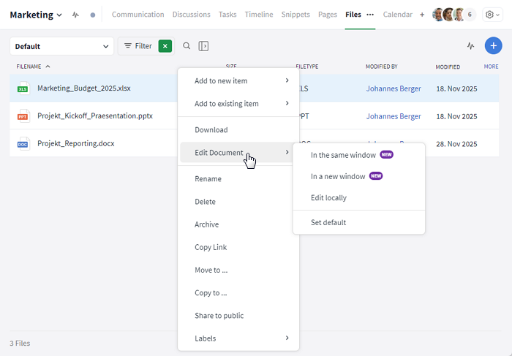Click the member avatars group

click(x=453, y=15)
